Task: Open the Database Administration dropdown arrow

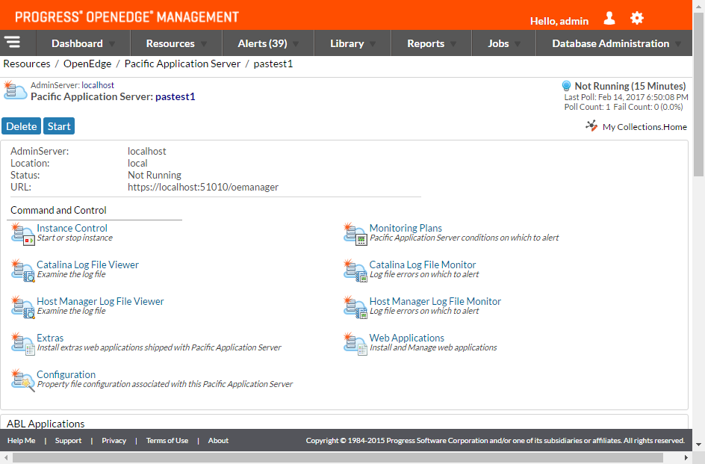Action: coord(678,44)
